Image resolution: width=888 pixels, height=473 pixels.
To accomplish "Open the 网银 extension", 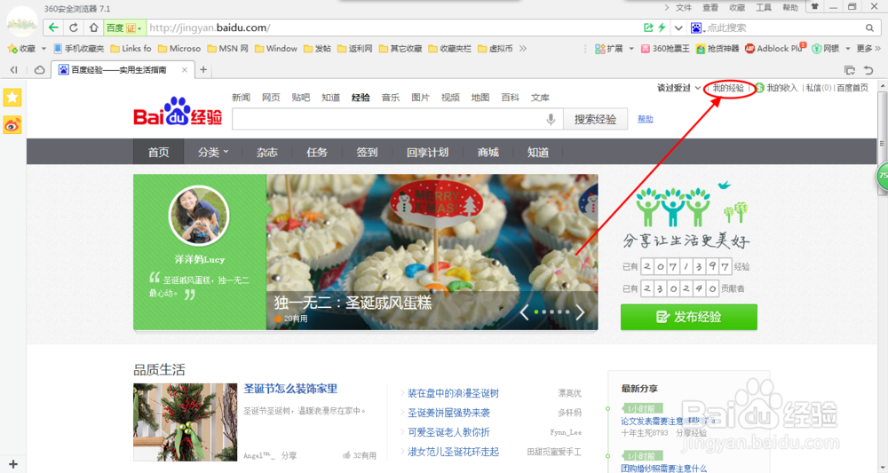I will click(825, 49).
